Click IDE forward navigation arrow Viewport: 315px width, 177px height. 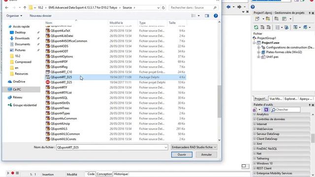239,7
